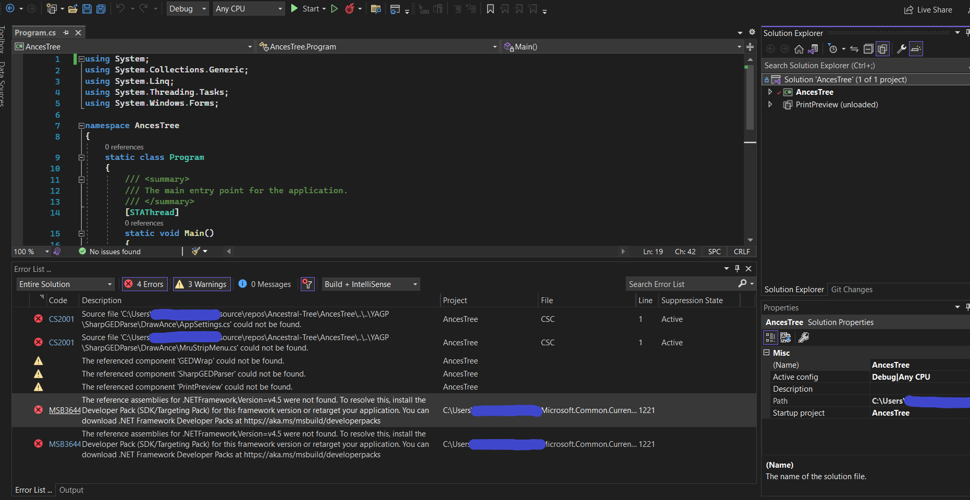This screenshot has height=500, width=970.
Task: Switch to the Git Changes tab
Action: coord(852,290)
